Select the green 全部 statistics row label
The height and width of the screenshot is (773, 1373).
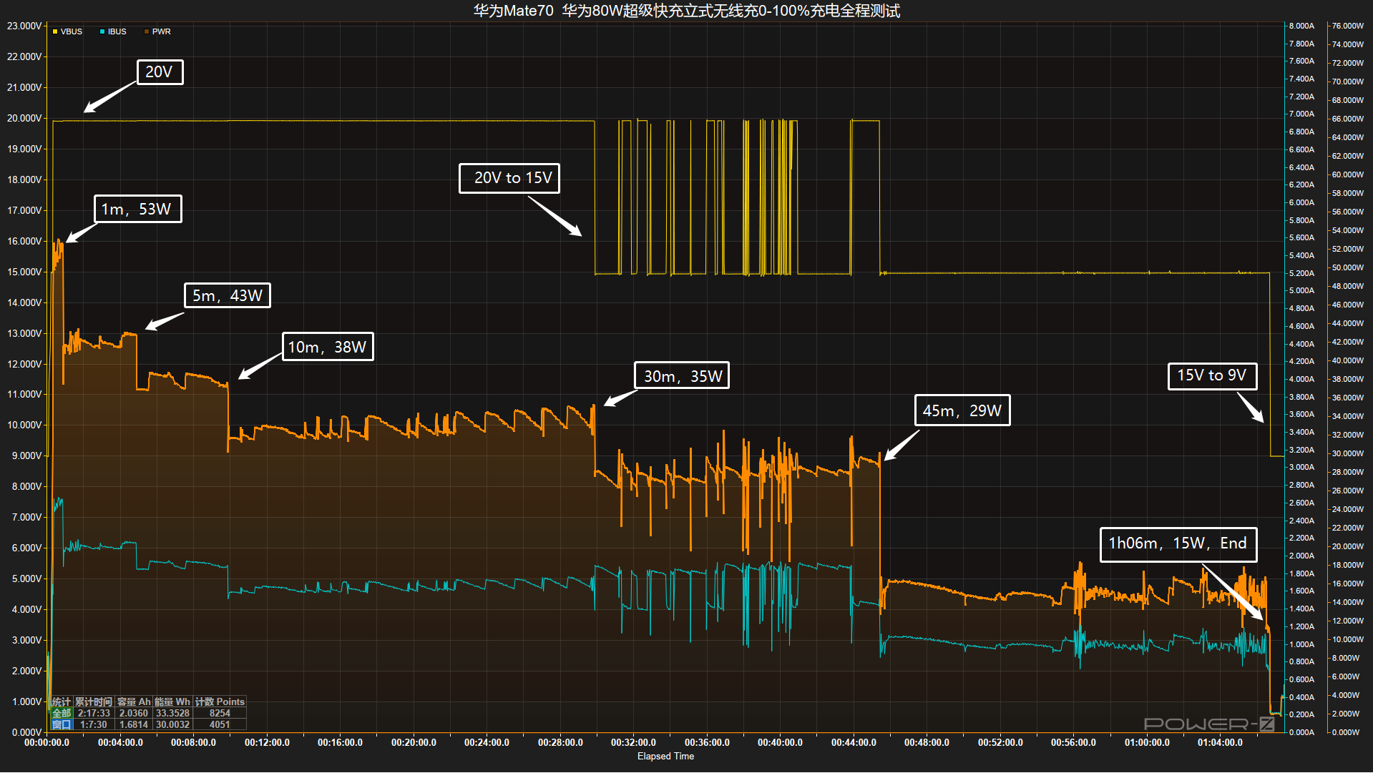point(62,713)
